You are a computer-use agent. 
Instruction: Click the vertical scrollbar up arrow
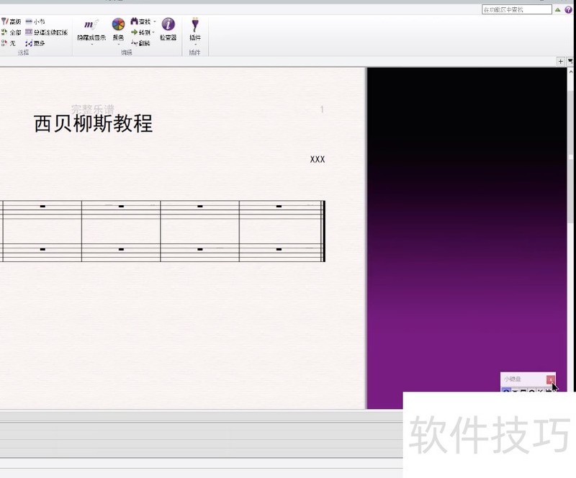point(571,72)
